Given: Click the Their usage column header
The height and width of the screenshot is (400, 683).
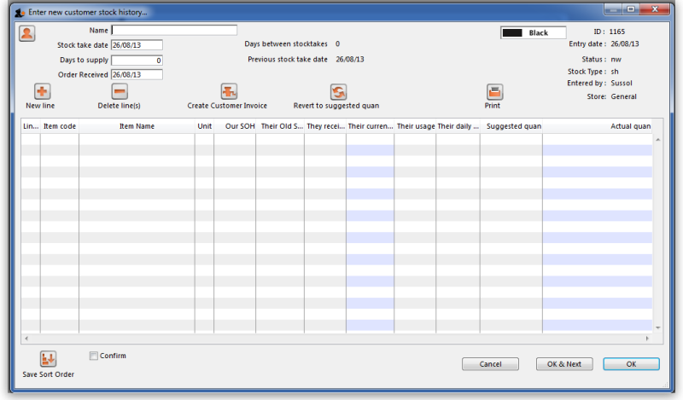Looking at the screenshot, I should (x=415, y=126).
